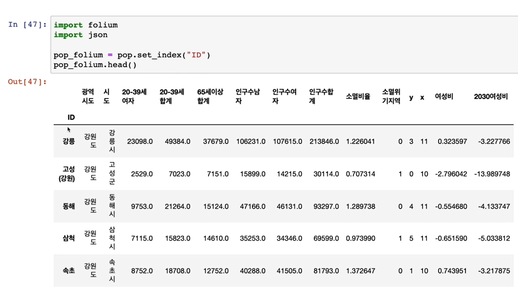Image resolution: width=518 pixels, height=296 pixels.
Task: Click the x column header
Action: [422, 97]
